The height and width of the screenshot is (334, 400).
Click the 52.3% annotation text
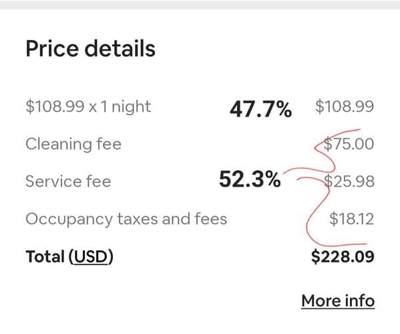tap(250, 179)
